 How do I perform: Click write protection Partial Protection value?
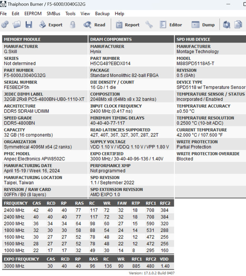(x=194, y=147)
